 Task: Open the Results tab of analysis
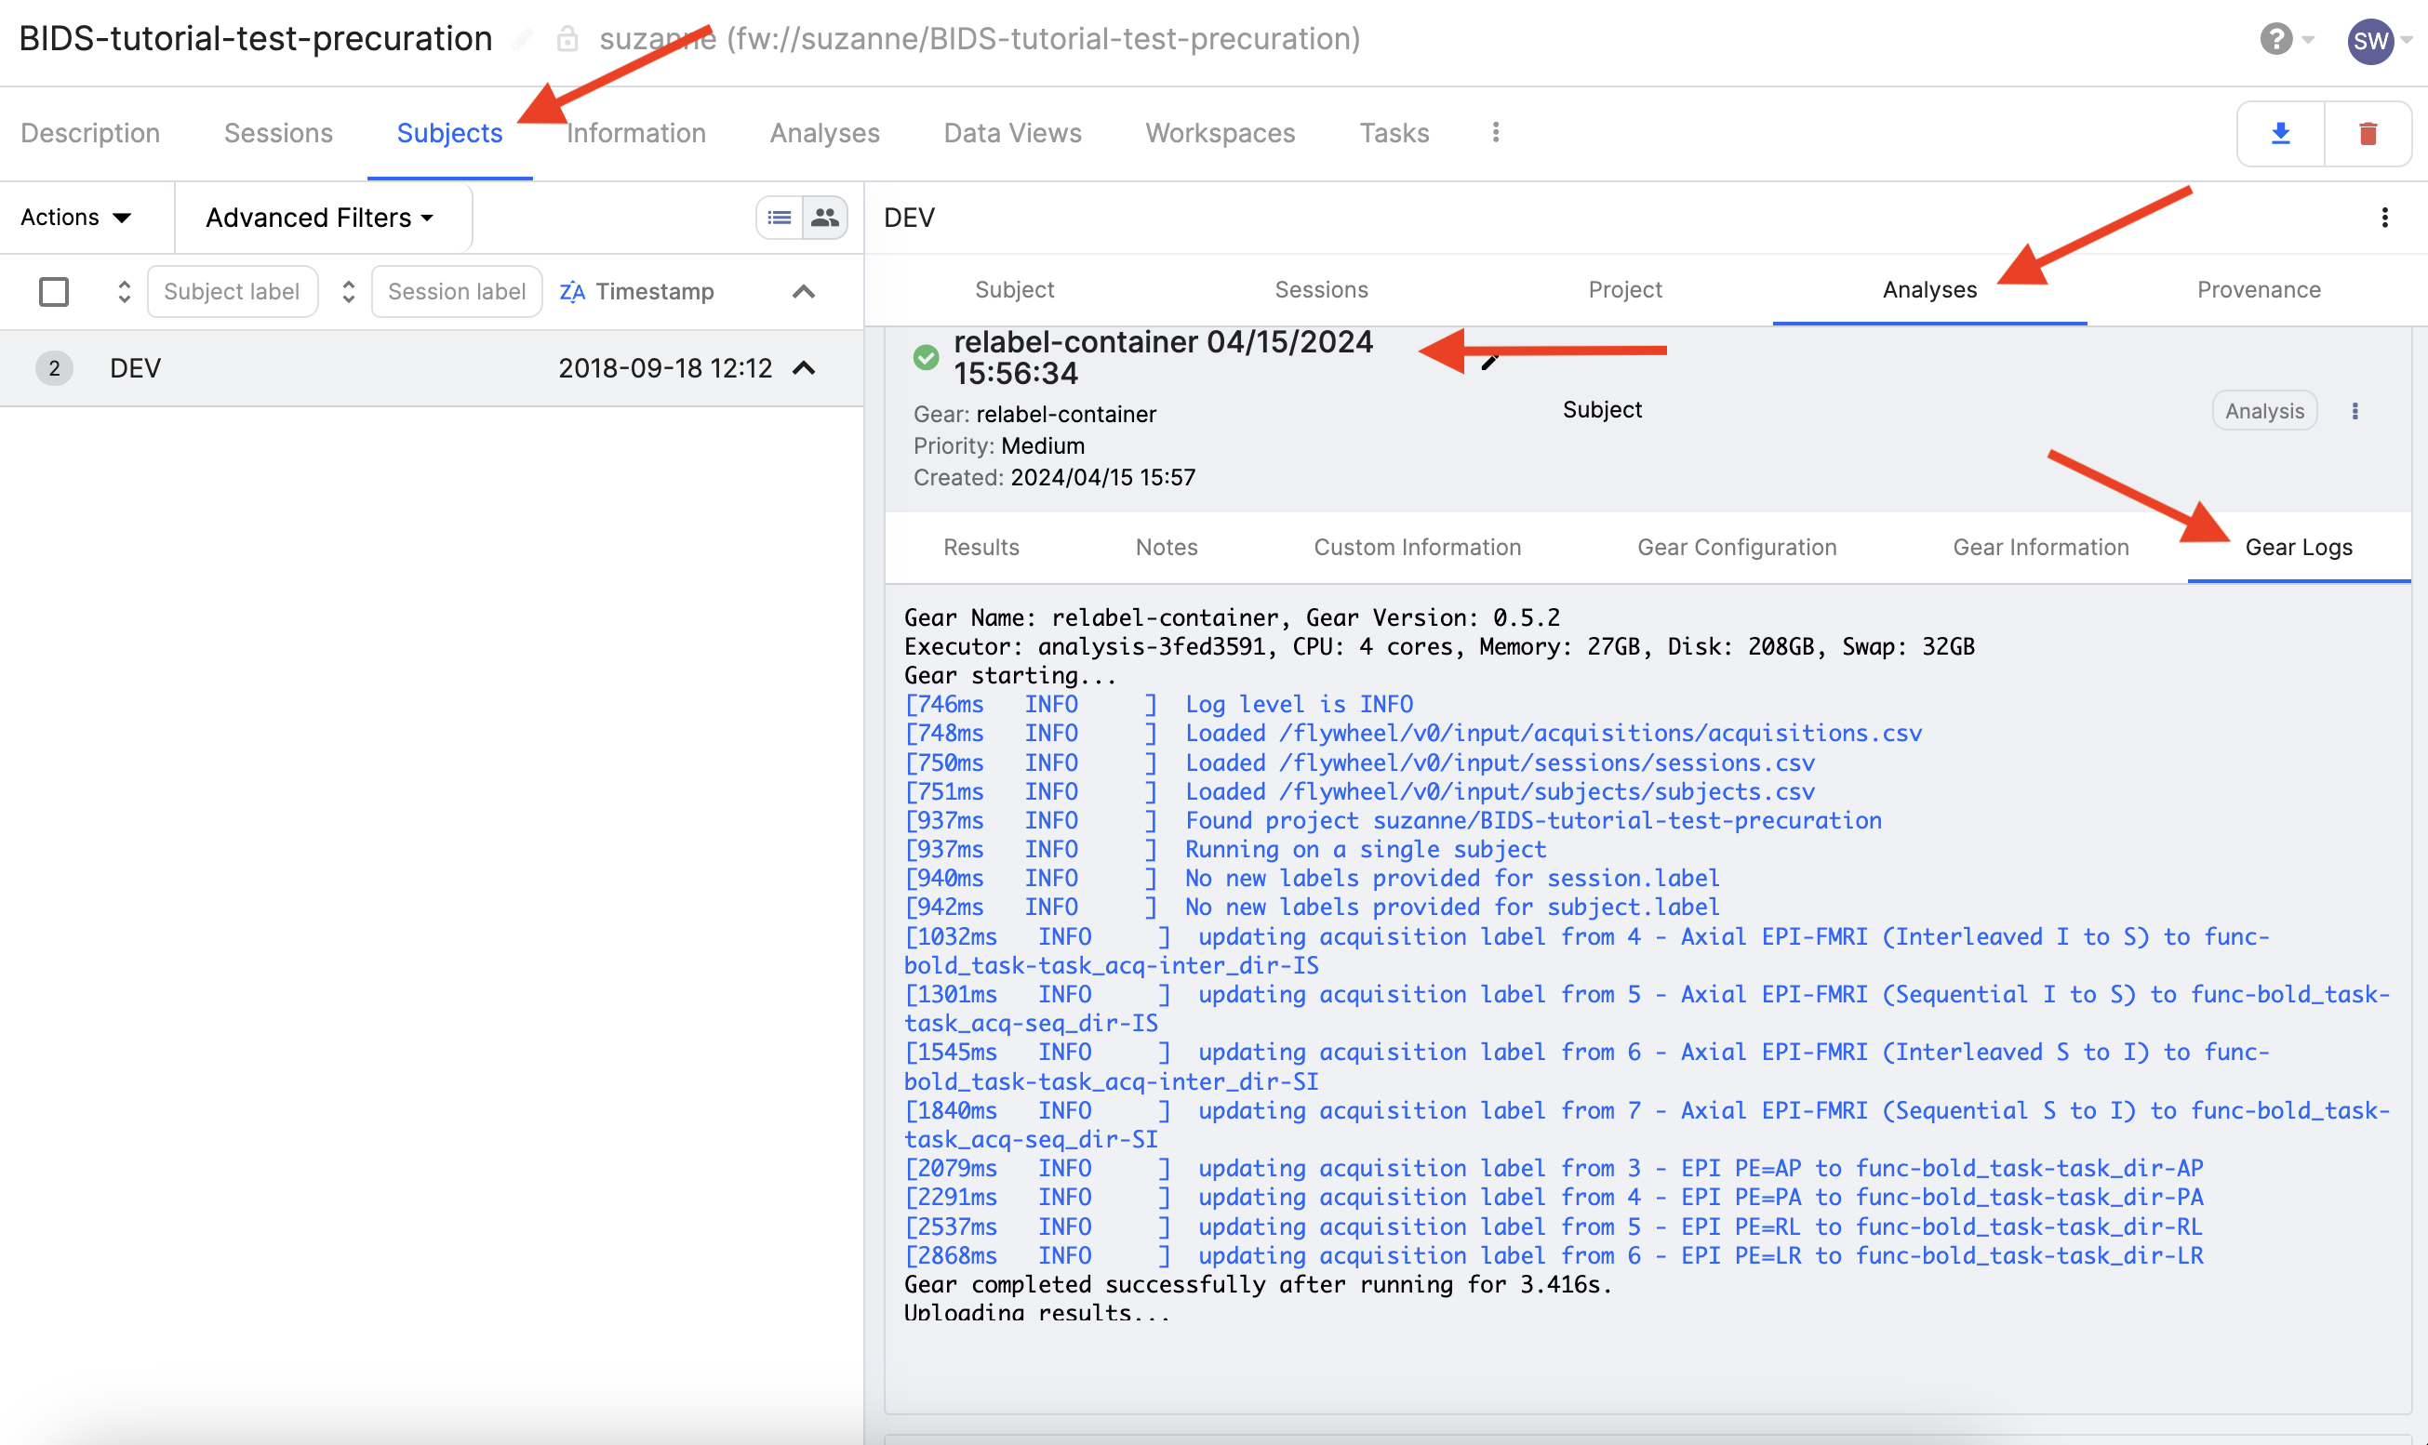[x=981, y=548]
